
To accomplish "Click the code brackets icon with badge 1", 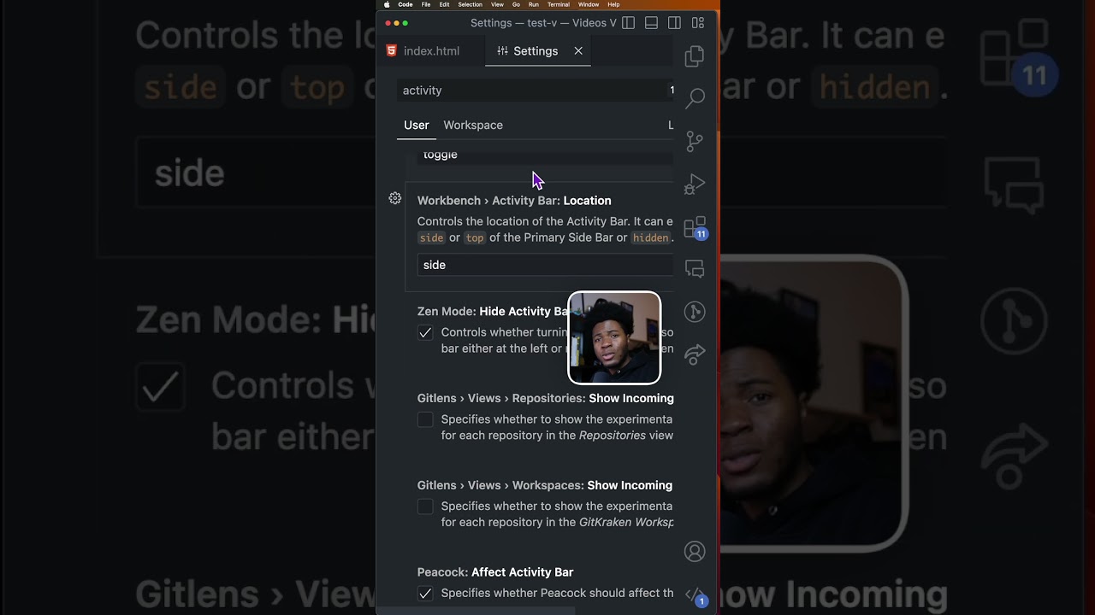I will [x=695, y=595].
